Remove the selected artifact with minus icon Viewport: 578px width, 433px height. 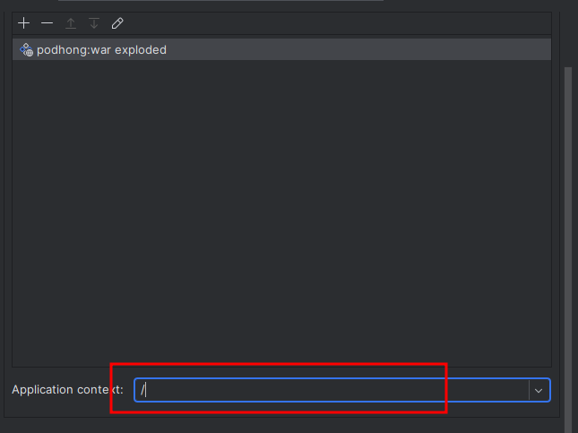pyautogui.click(x=47, y=23)
